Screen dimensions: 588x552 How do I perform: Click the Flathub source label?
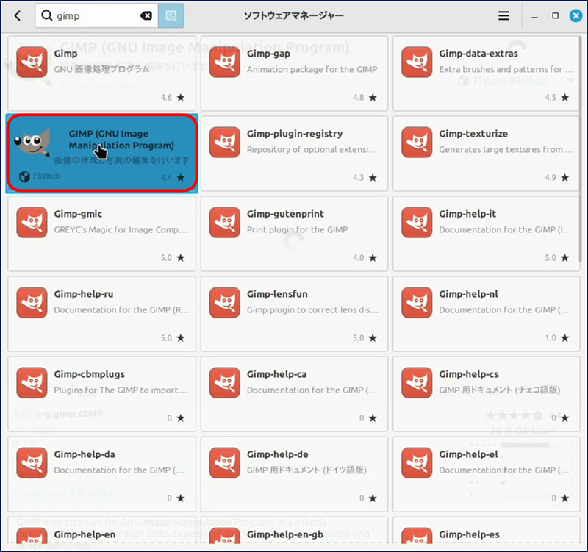(x=46, y=176)
